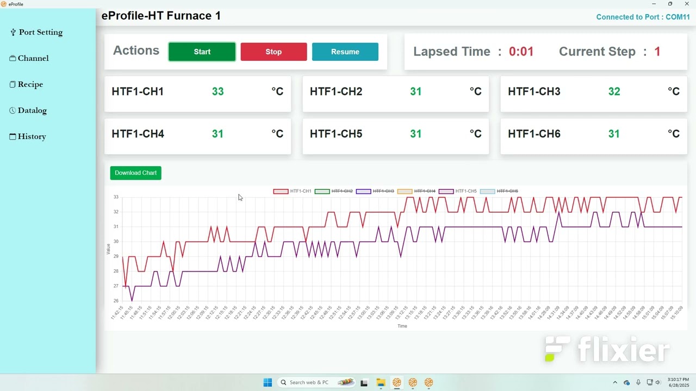Click the HTF1-CH6 channel label
Viewport: 696px width, 391px height.
534,134
